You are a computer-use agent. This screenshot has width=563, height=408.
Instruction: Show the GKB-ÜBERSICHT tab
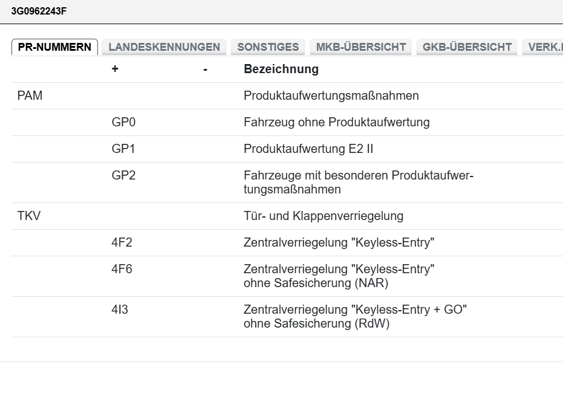pos(467,47)
